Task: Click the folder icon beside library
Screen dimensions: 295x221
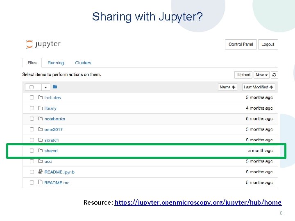Action: (40, 108)
